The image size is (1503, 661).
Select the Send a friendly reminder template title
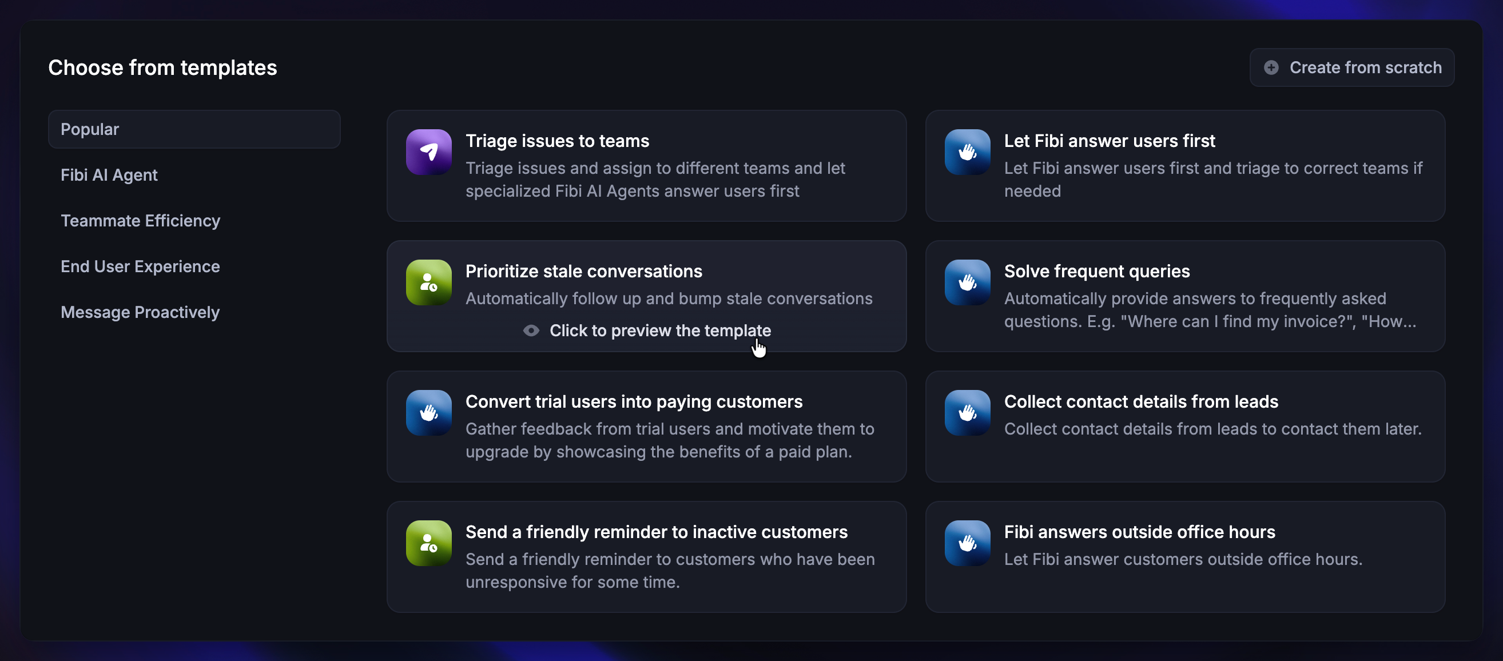(657, 532)
